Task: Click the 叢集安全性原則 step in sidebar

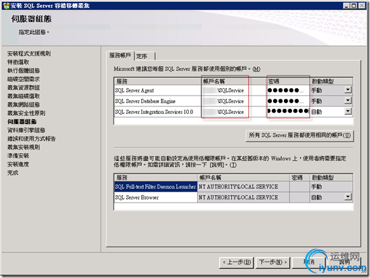Action: (26, 113)
